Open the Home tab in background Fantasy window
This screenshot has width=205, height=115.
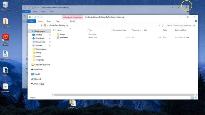(x=35, y=11)
